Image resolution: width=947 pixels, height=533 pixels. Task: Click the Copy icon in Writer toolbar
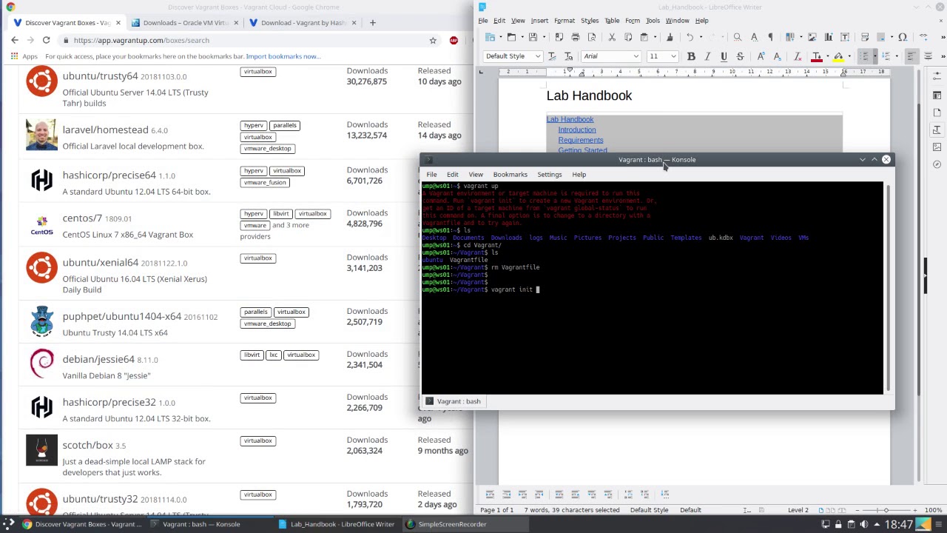[x=628, y=37]
